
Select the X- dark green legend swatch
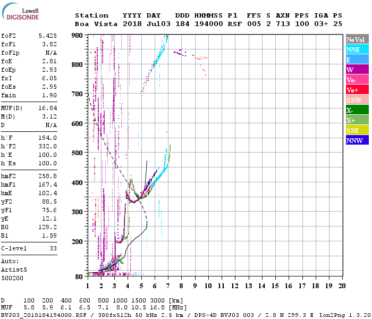coord(357,110)
